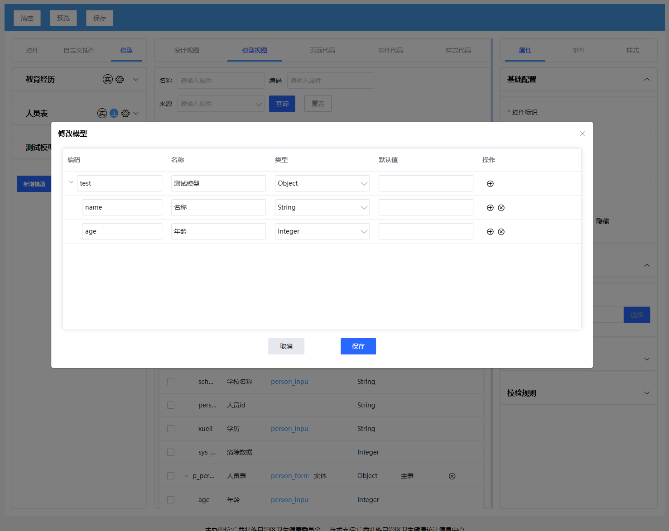Click default value field in name row
Viewport: 669px width, 531px height.
click(x=426, y=207)
